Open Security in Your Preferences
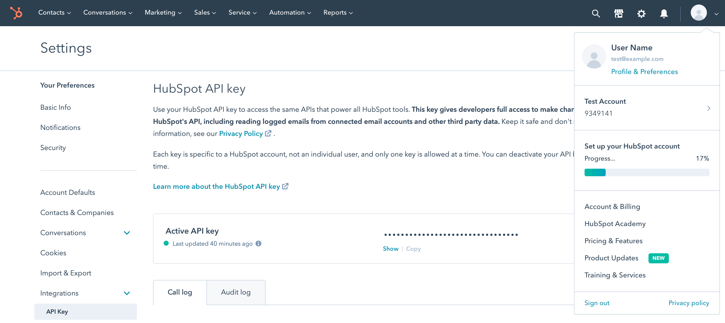This screenshot has height=323, width=725. [53, 148]
